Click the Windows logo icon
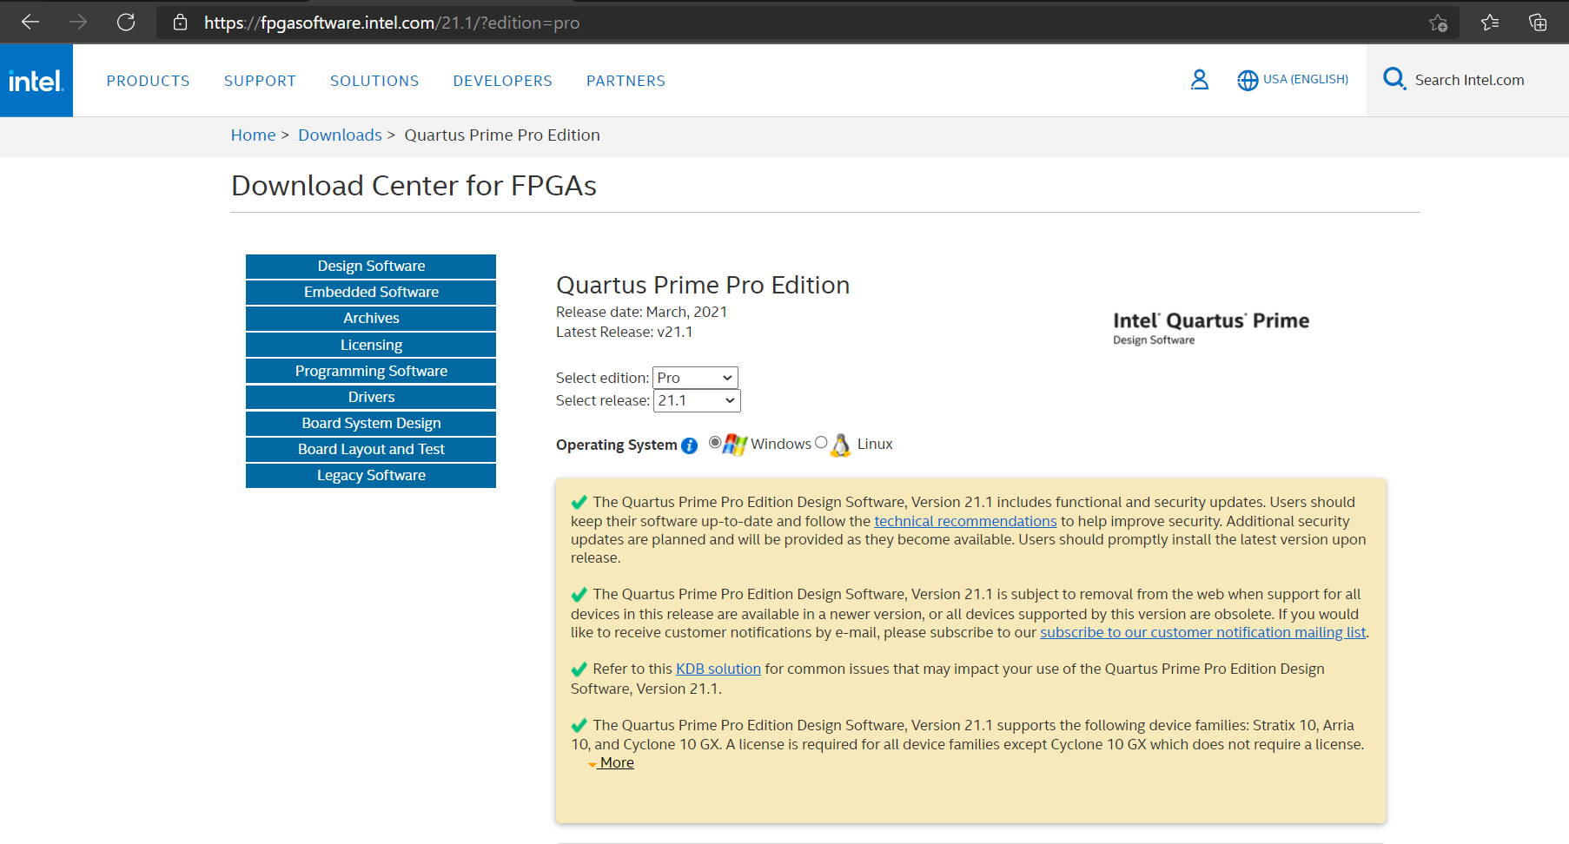Viewport: 1569px width, 844px height. point(735,444)
